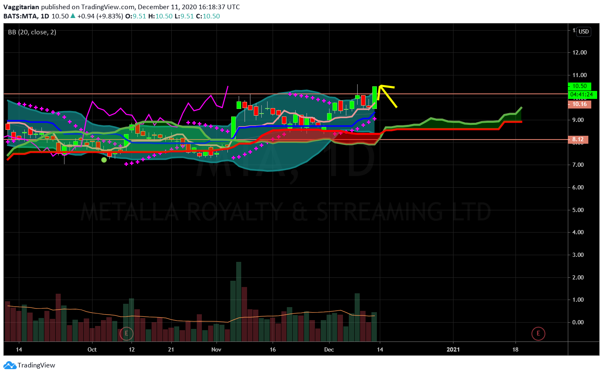
Task: Click the H:10.50 high value
Action: click(x=160, y=16)
